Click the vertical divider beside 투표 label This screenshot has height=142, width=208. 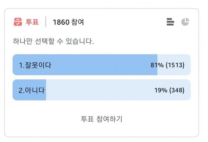click(45, 22)
